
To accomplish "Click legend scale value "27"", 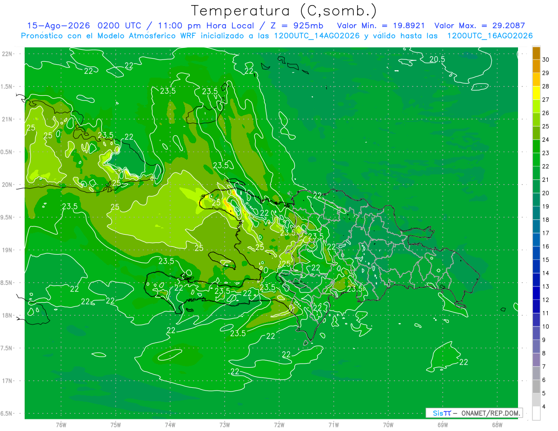I will click(x=546, y=99).
